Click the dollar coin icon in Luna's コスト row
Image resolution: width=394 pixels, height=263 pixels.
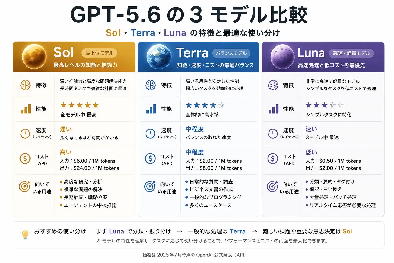pyautogui.click(x=273, y=158)
